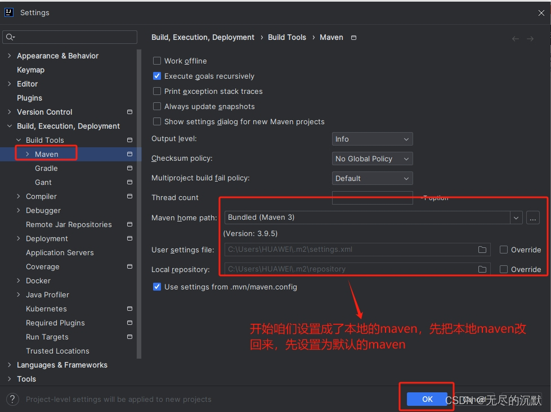Collapse the Build Tools node

19,140
